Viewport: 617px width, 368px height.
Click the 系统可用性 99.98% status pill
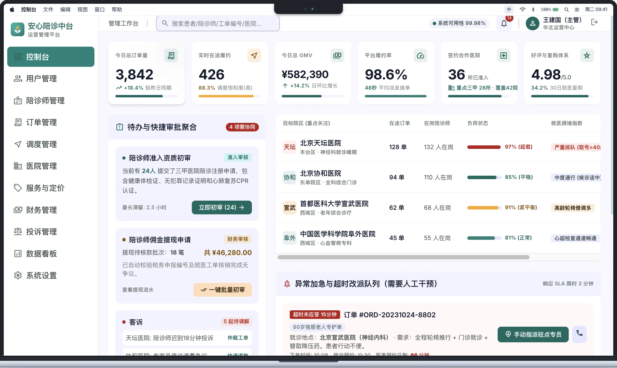click(x=459, y=23)
